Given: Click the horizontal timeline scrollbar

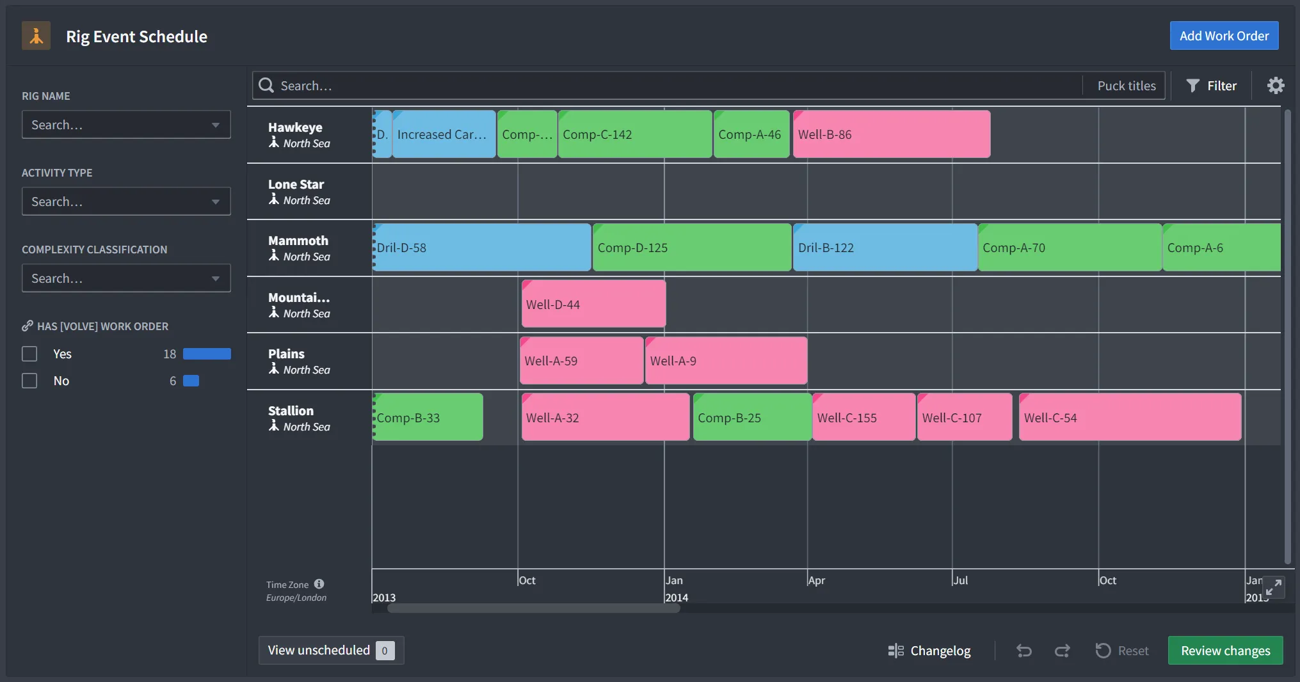Looking at the screenshot, I should [533, 608].
